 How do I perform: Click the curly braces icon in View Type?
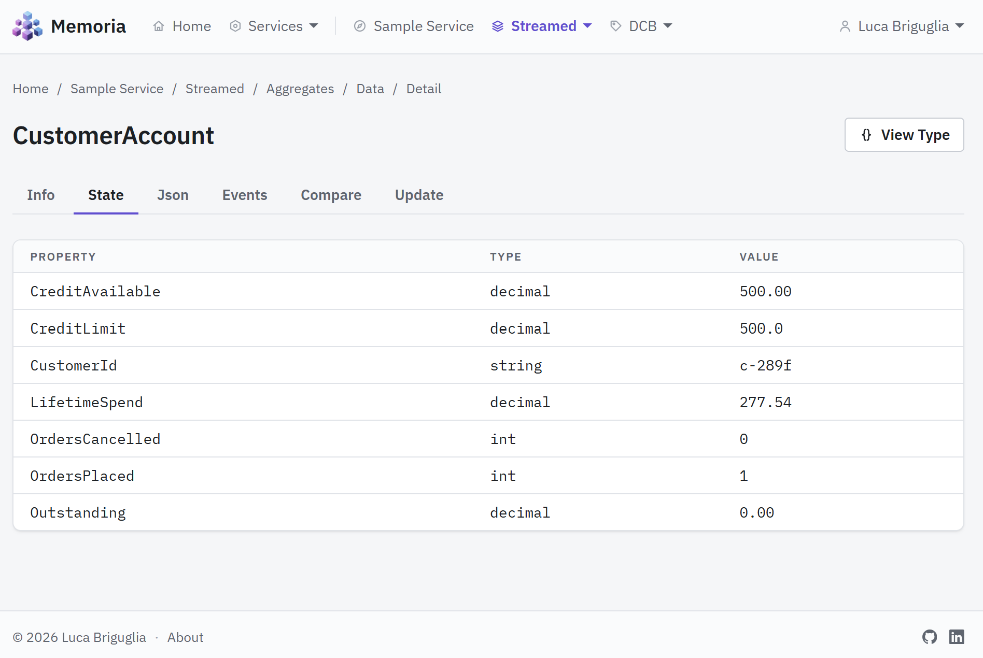866,135
